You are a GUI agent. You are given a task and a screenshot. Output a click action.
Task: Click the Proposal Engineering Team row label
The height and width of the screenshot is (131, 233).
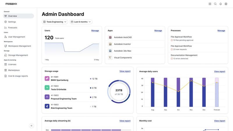pyautogui.click(x=64, y=99)
